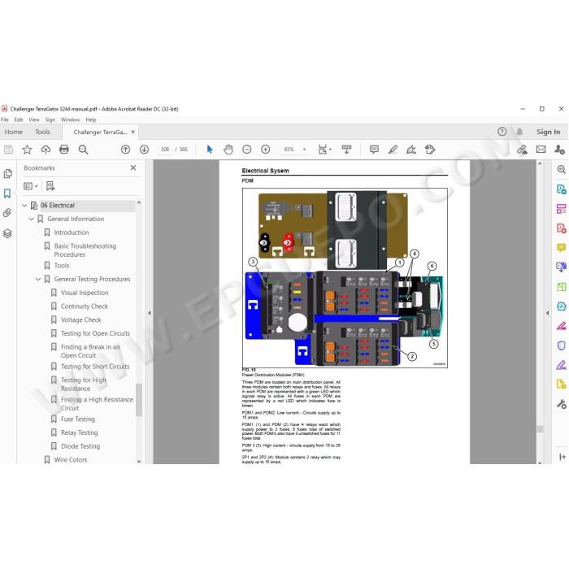Print the document
This screenshot has height=569, width=569.
click(x=64, y=149)
